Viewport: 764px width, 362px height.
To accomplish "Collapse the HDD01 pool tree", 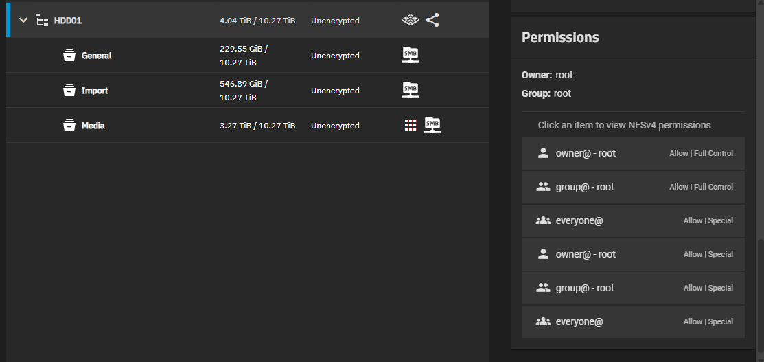I will (23, 21).
